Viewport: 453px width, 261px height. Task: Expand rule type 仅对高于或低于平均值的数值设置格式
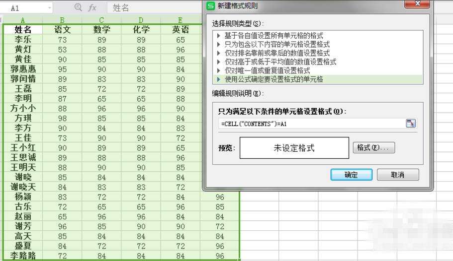pos(219,62)
